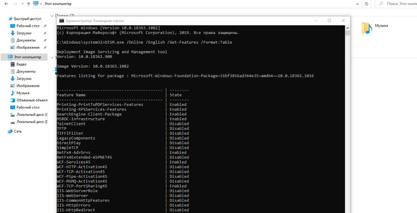The image size is (417, 213).
Task: Click the NetFx4-AdvSrvs feature name
Action: pyautogui.click(x=74, y=153)
